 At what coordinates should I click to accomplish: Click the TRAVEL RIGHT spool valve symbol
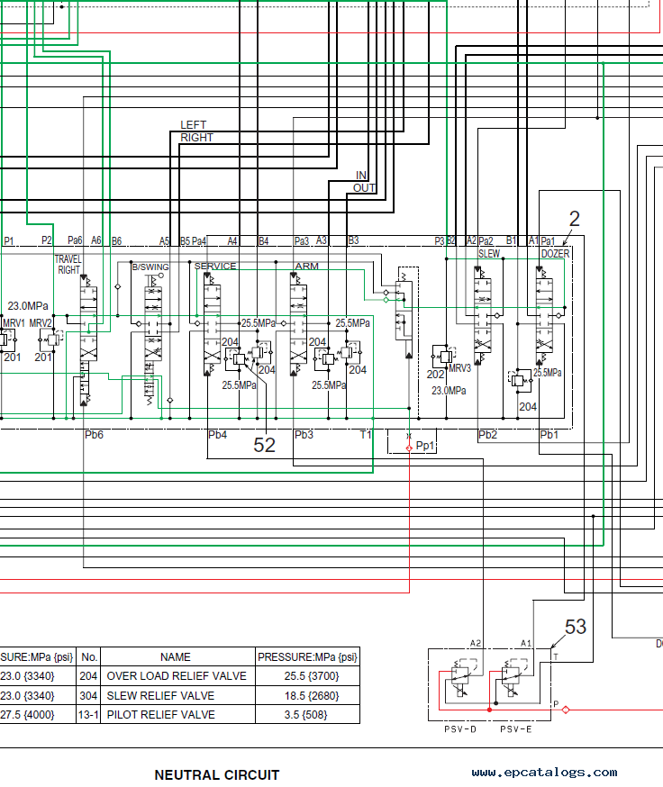tap(88, 339)
